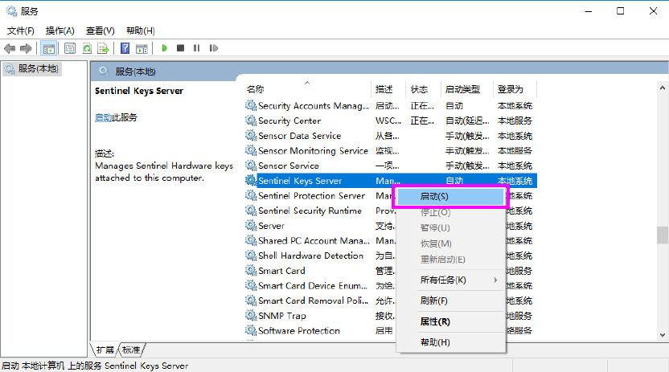The width and height of the screenshot is (669, 372).
Task: Click the 启动 link in description pane
Action: [103, 117]
